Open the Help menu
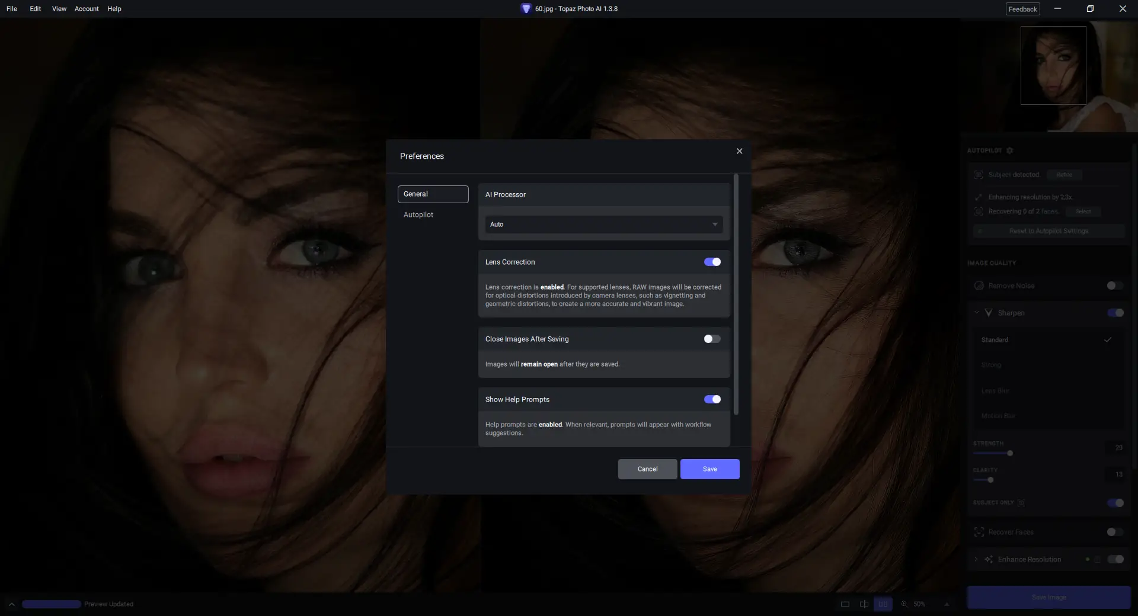The image size is (1138, 616). (x=114, y=9)
